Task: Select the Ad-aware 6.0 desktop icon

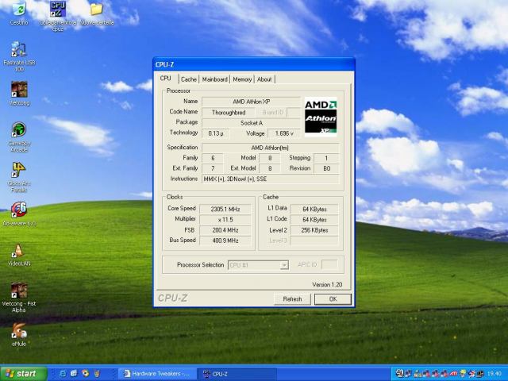Action: pos(19,214)
